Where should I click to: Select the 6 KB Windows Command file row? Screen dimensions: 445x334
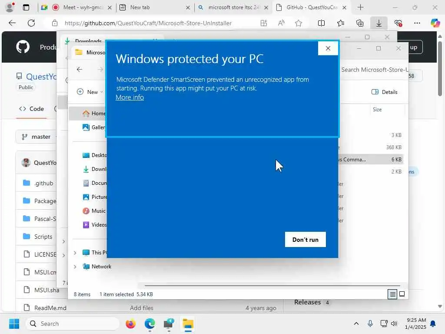click(x=371, y=159)
